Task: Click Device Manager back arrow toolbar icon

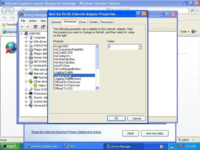Action: tap(22, 27)
